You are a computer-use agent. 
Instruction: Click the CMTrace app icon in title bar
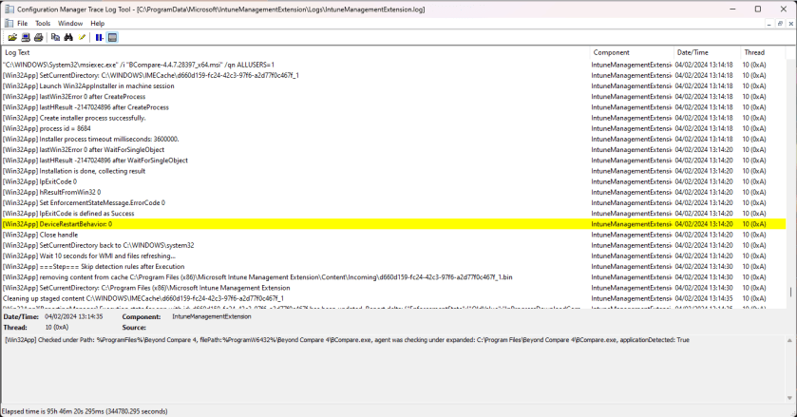[9, 9]
